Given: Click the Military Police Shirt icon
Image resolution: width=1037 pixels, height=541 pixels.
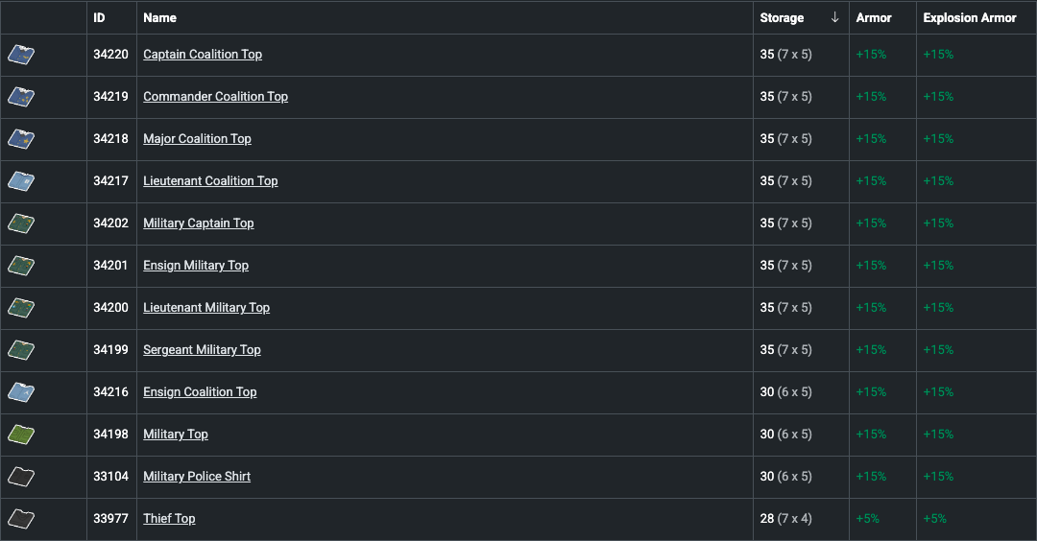Looking at the screenshot, I should [21, 477].
